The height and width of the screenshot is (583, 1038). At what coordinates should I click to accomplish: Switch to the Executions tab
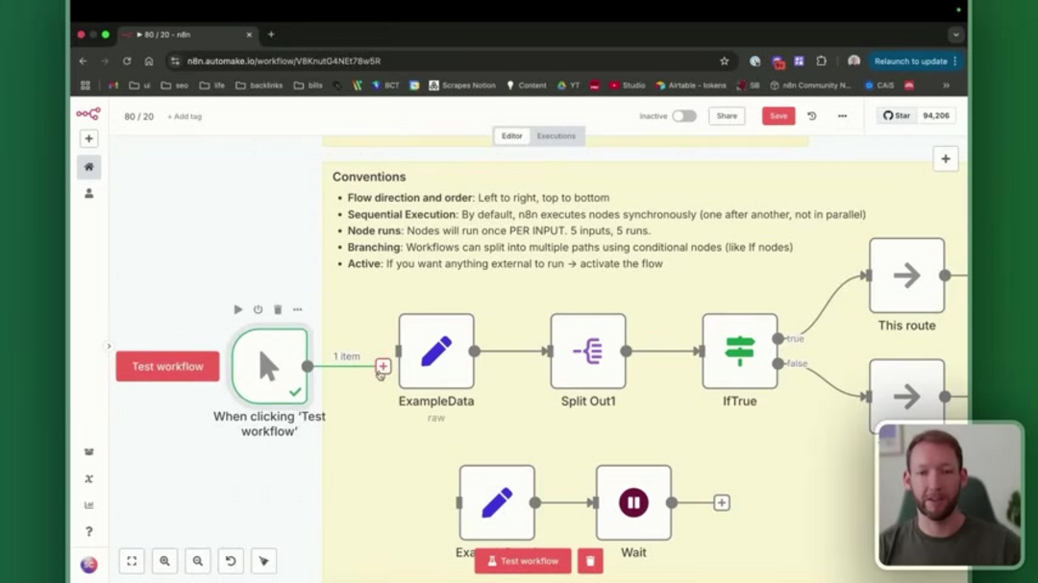tap(556, 136)
